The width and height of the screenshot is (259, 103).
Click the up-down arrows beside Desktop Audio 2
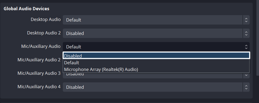[246, 33]
